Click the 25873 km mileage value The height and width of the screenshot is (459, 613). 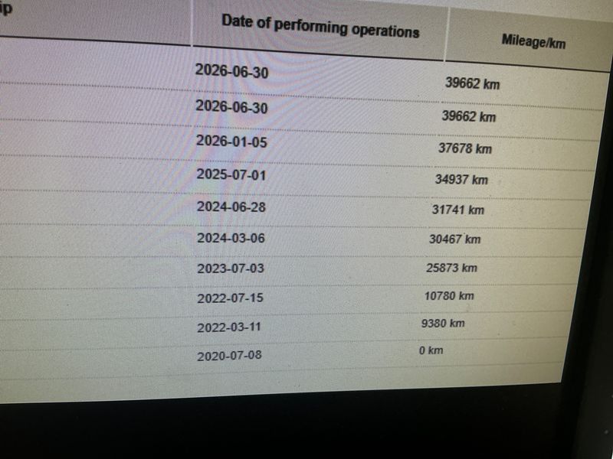pos(451,268)
